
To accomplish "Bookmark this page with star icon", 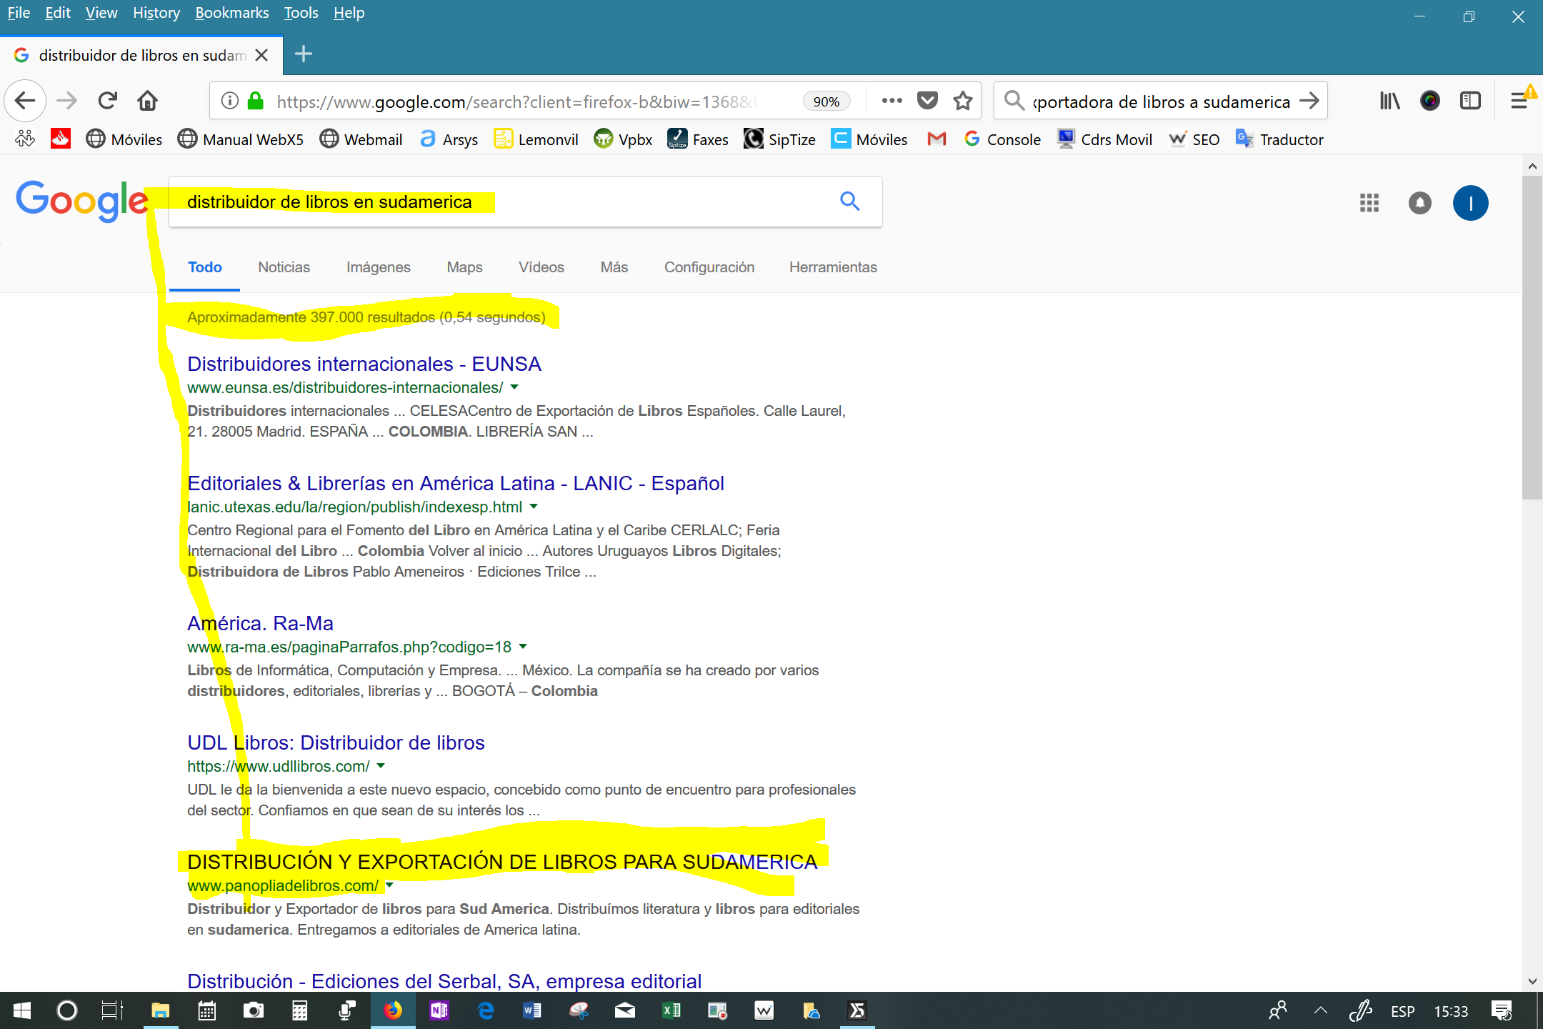I will (x=963, y=101).
